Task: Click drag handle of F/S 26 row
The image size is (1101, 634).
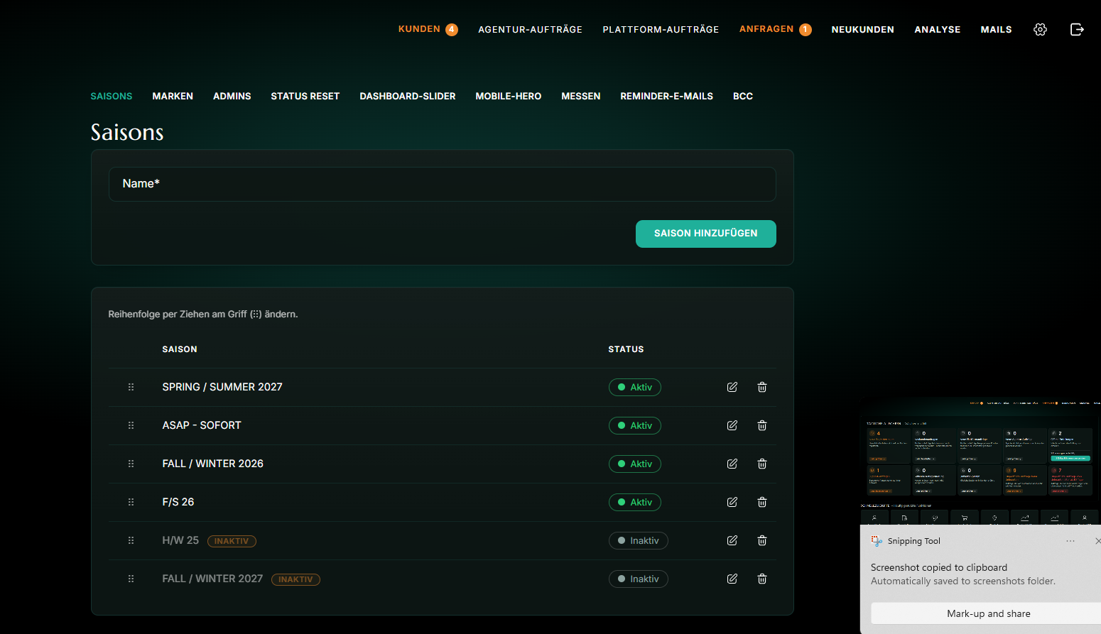Action: tap(131, 502)
